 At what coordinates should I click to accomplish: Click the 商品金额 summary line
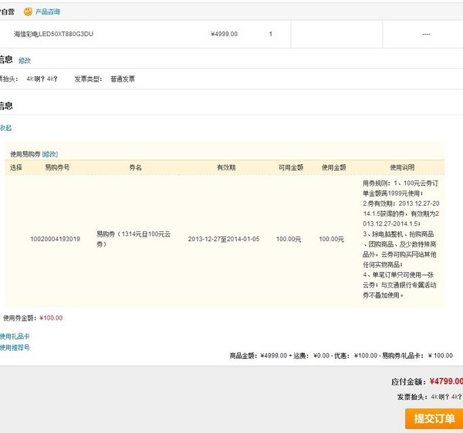(341, 355)
